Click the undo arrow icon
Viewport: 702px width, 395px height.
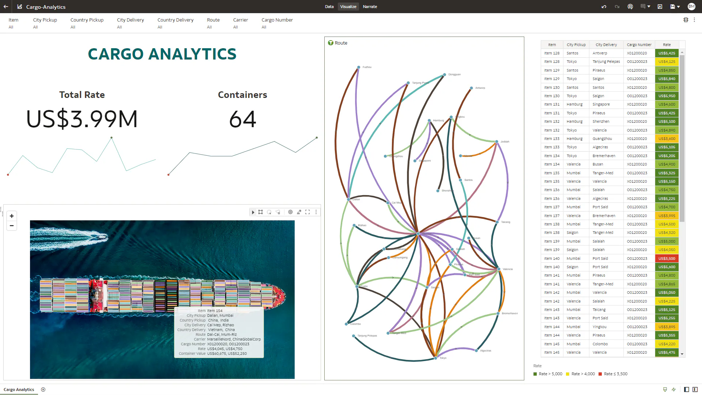pos(604,7)
